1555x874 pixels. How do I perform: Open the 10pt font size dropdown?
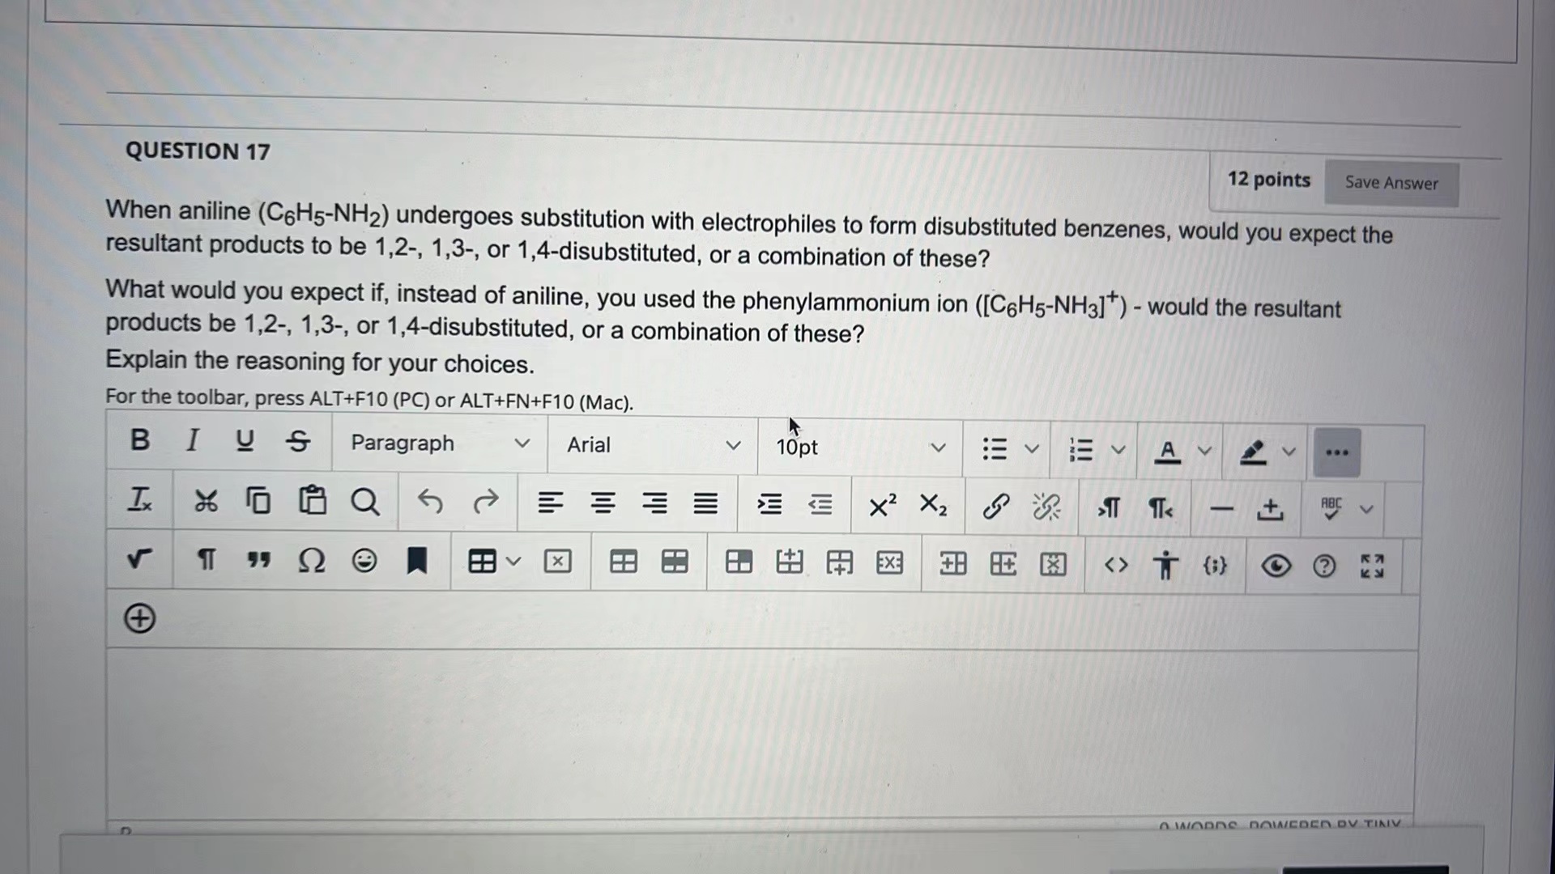coord(859,448)
